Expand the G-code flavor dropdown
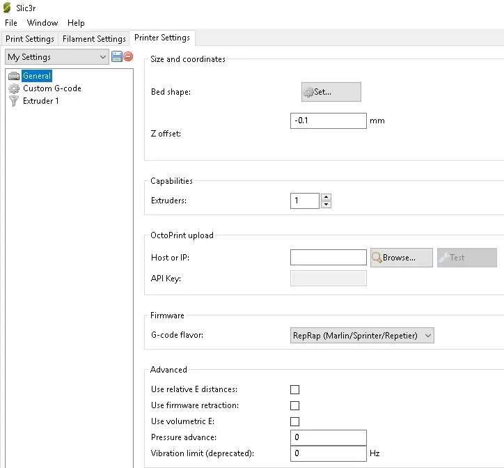Image resolution: width=504 pixels, height=468 pixels. click(x=362, y=336)
